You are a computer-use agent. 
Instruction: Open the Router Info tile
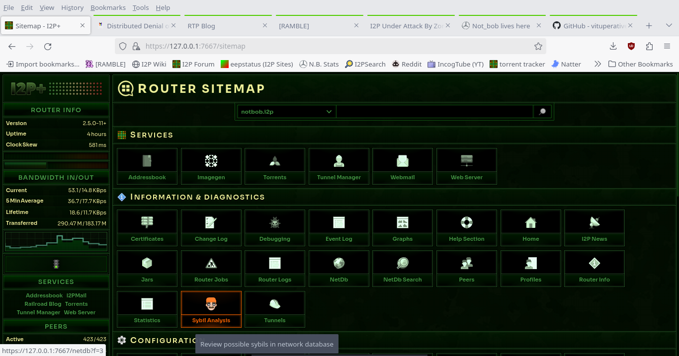pos(594,269)
